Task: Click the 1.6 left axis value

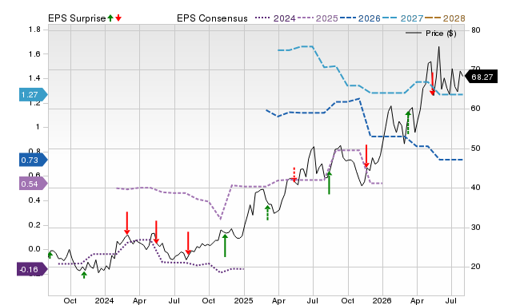Action: coord(34,53)
